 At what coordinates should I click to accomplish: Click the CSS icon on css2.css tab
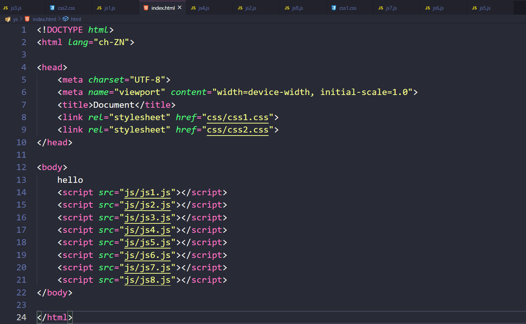[52, 8]
